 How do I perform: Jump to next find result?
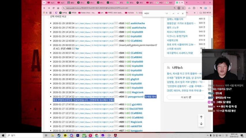(x=178, y=14)
